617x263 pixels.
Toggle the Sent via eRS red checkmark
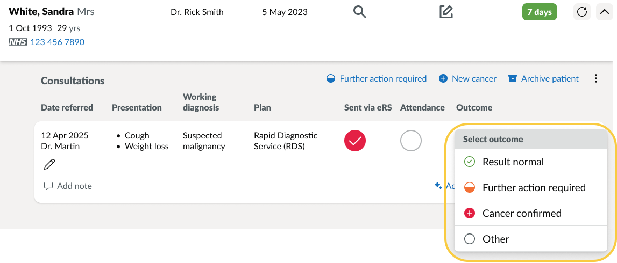coord(355,141)
